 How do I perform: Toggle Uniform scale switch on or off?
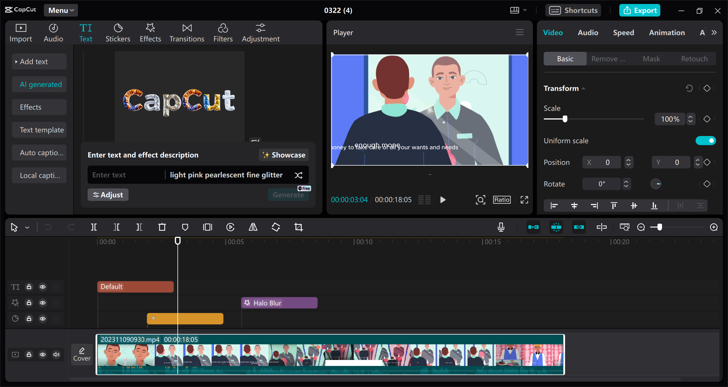tap(706, 140)
